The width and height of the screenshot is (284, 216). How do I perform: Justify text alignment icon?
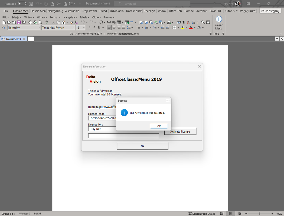point(124,28)
